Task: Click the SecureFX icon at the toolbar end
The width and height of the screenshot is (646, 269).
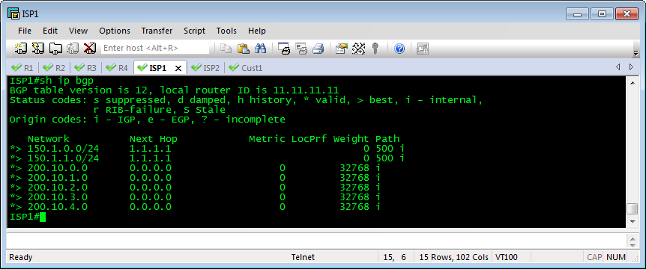Action: coord(423,48)
